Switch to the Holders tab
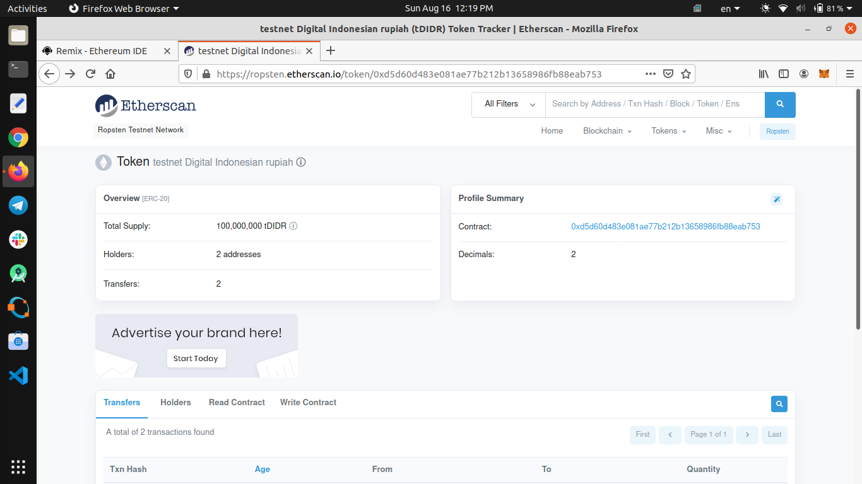Viewport: 862px width, 484px height. tap(175, 402)
